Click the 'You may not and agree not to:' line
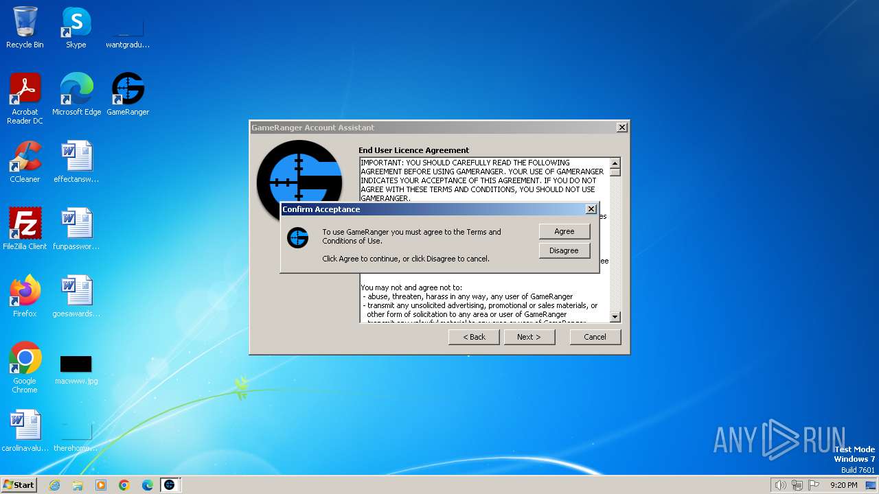879x494 pixels. point(411,287)
